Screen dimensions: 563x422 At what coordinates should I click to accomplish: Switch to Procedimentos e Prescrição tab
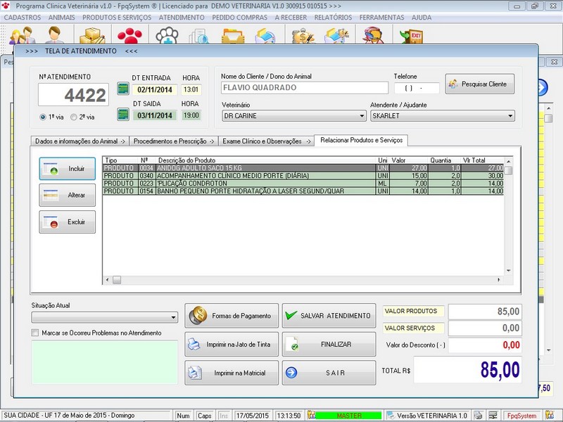point(173,141)
